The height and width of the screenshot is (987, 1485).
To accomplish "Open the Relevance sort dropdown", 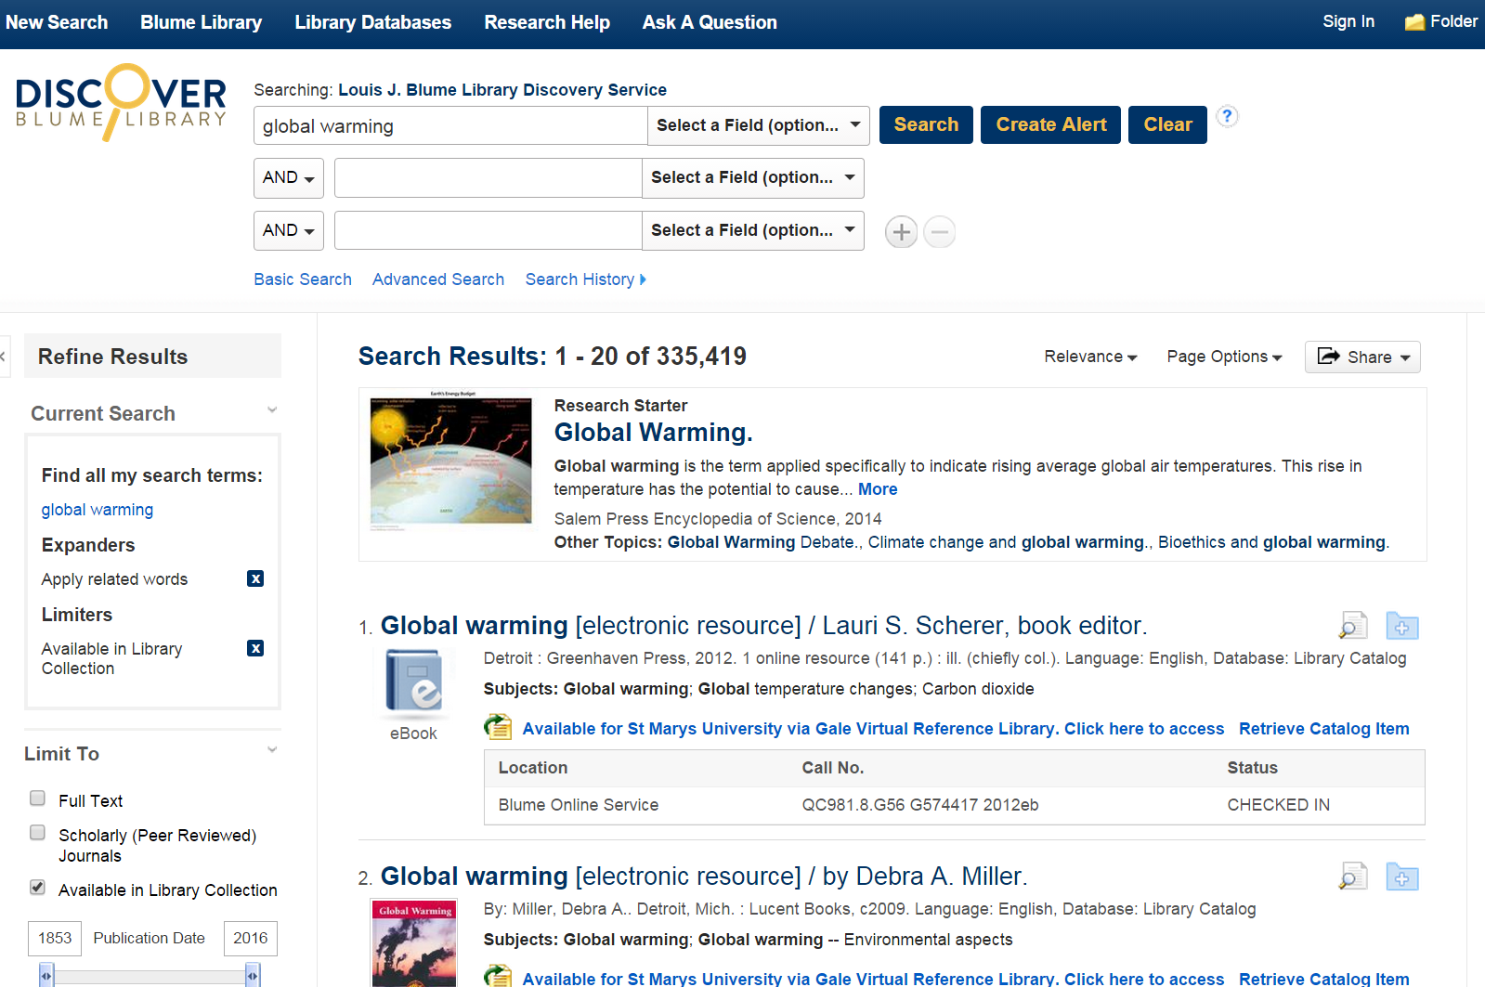I will point(1090,357).
